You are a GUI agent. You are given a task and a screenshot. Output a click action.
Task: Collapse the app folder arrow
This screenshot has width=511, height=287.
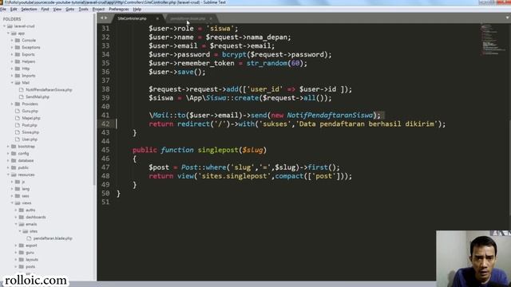pos(9,33)
